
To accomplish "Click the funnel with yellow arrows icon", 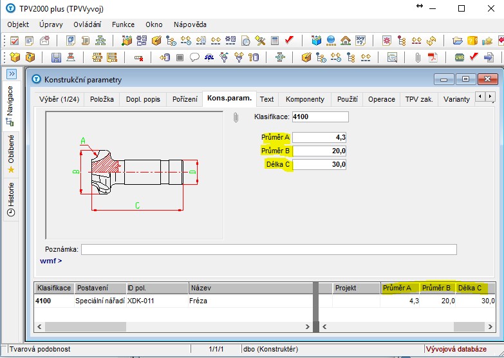I will [239, 57].
